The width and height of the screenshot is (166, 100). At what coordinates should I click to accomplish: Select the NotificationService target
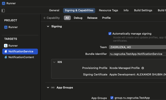pos(20,51)
